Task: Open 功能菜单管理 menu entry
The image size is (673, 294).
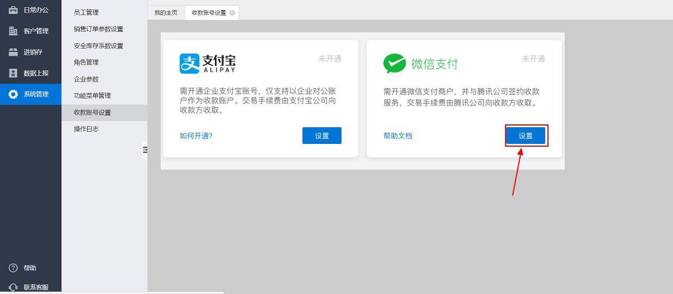Action: [x=92, y=95]
